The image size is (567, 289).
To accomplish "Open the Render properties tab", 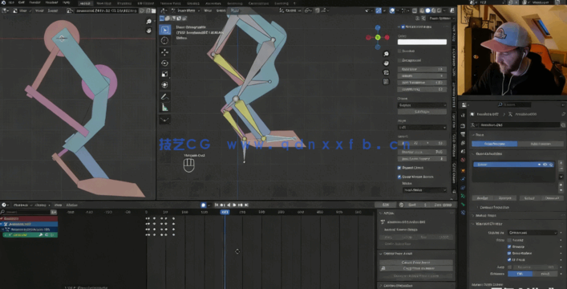I will 463,125.
